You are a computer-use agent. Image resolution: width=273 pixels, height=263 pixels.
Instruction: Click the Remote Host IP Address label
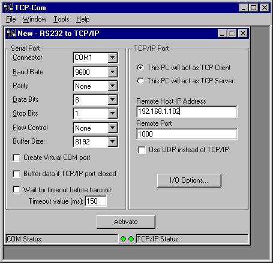pyautogui.click(x=171, y=101)
